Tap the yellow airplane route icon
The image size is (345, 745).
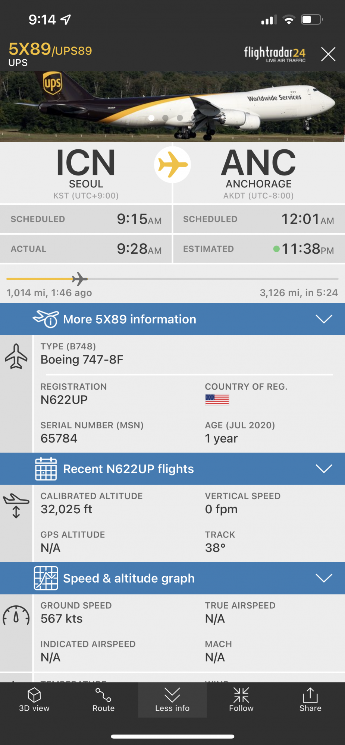172,165
